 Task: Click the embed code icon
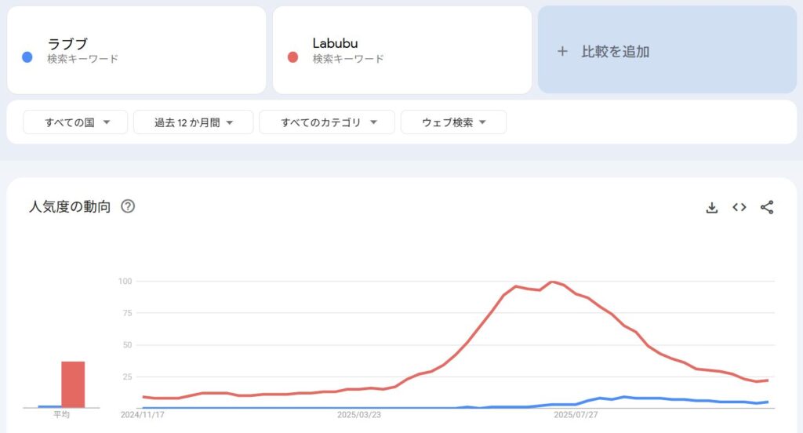click(739, 208)
